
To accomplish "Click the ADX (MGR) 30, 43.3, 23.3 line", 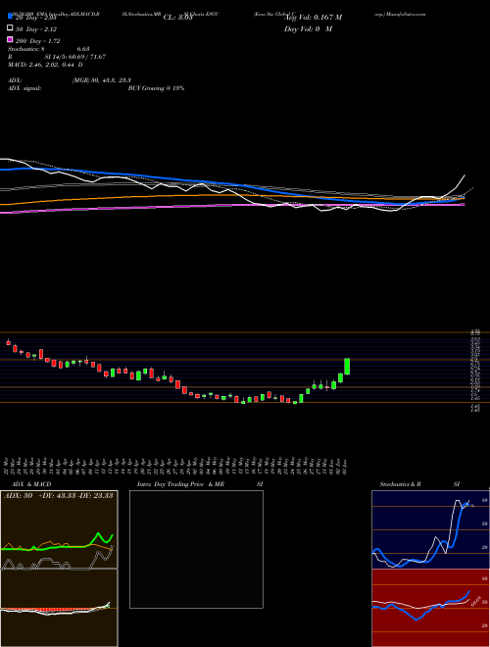I will click(x=70, y=80).
